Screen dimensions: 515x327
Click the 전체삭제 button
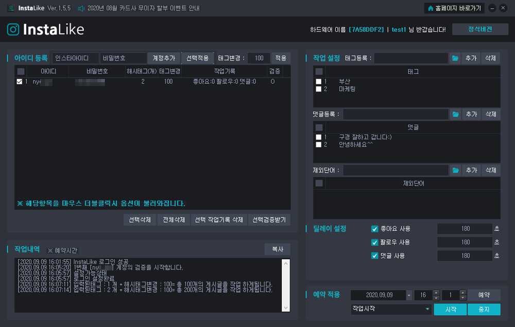174,220
